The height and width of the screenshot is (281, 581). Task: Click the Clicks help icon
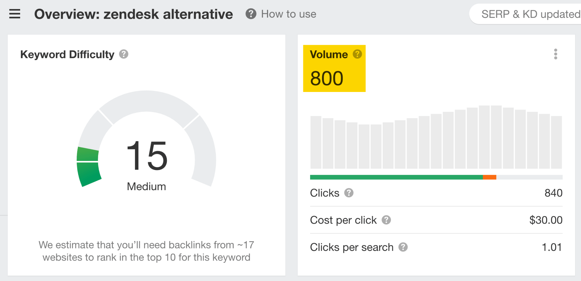349,193
